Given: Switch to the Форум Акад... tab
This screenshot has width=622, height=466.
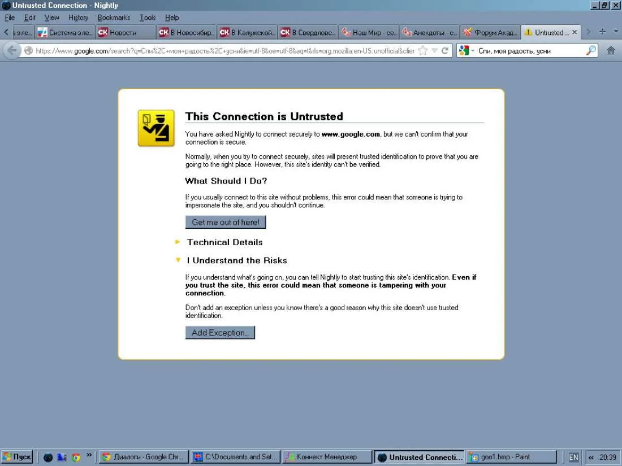Looking at the screenshot, I should pos(490,33).
